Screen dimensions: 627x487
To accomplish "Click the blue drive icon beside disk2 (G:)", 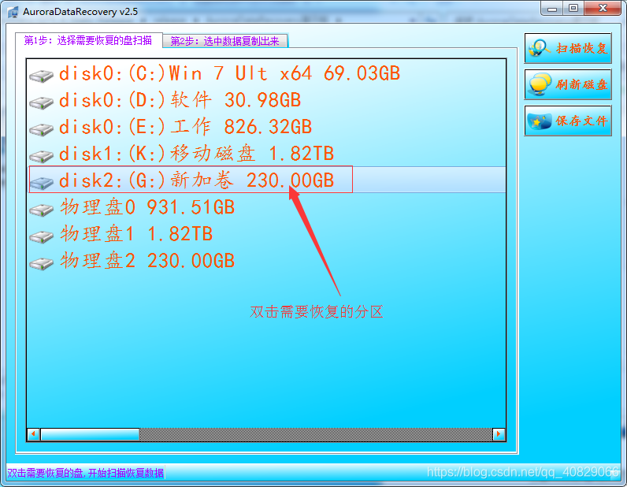I will click(41, 183).
